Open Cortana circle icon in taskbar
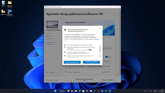The image size is (165, 93). 95,91
